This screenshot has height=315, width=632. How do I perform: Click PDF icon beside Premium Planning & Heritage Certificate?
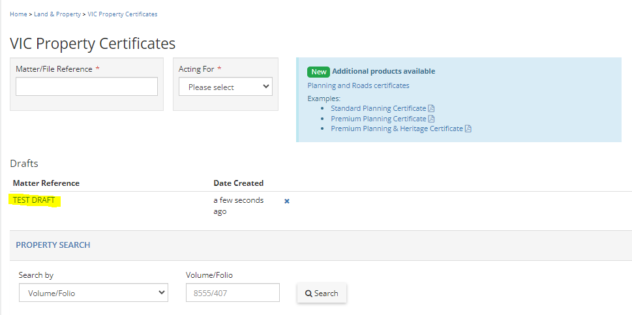tap(468, 129)
